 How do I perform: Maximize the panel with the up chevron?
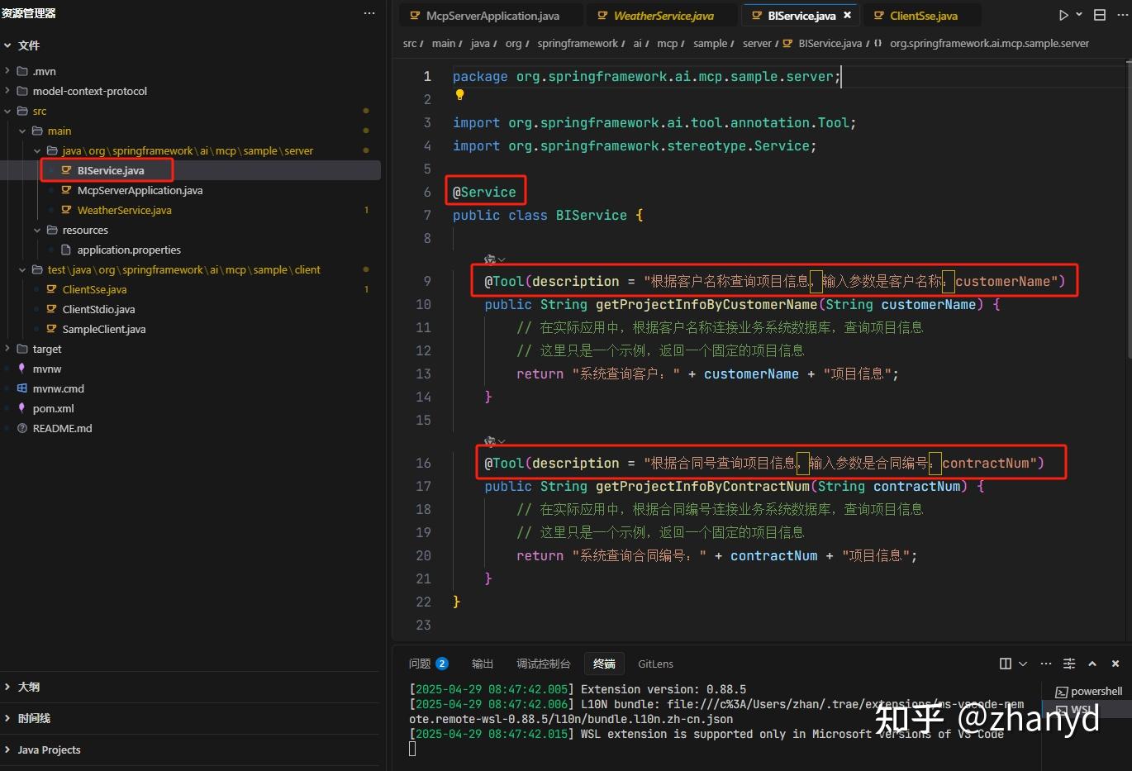pos(1092,664)
